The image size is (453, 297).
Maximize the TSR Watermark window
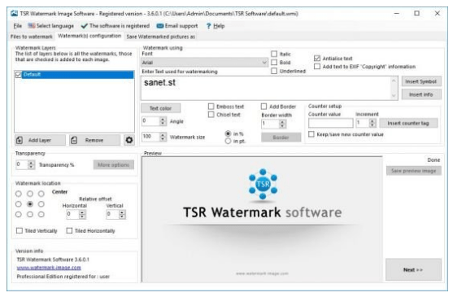pos(416,13)
